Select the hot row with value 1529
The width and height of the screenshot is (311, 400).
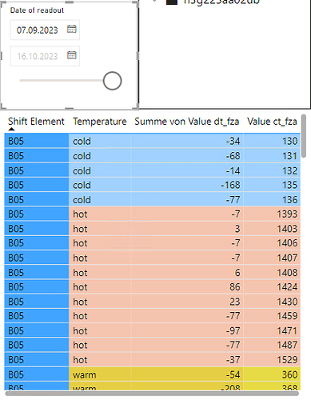pos(153,360)
